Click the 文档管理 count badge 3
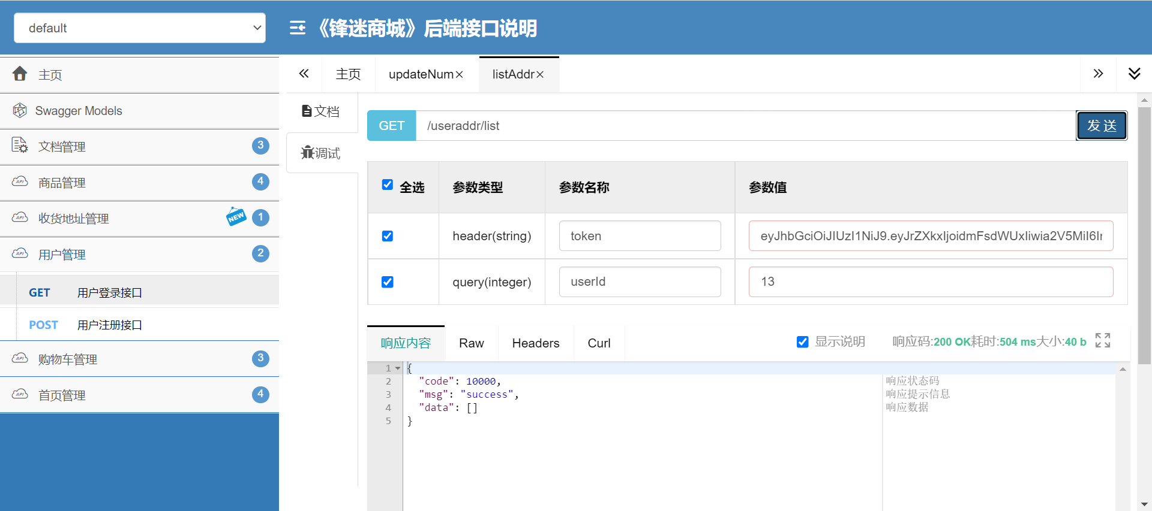Viewport: 1152px width, 511px height. pos(260,146)
